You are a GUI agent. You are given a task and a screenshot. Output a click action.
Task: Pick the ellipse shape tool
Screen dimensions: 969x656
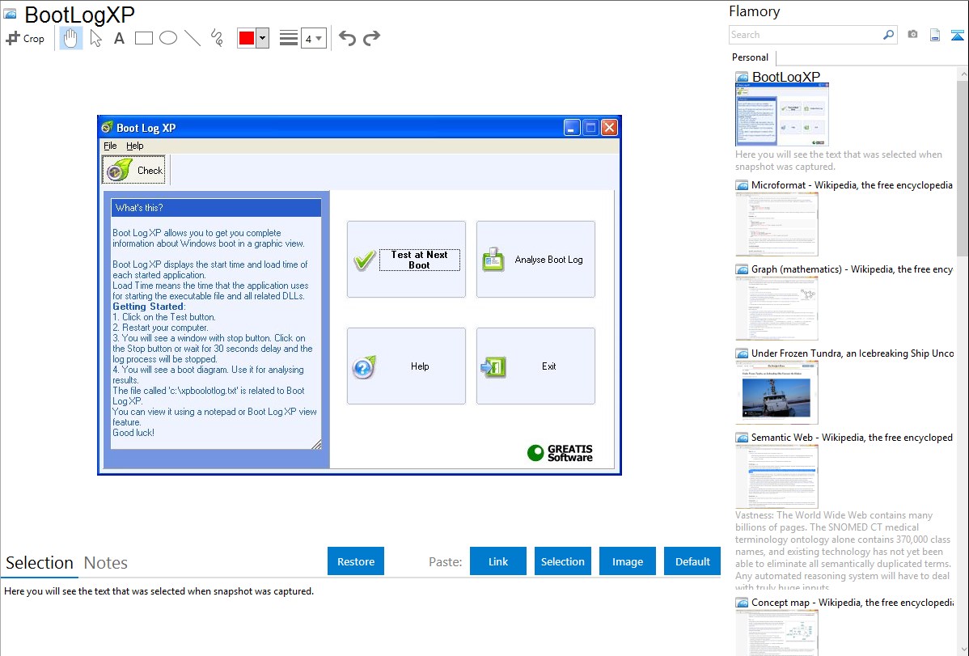[x=168, y=38]
